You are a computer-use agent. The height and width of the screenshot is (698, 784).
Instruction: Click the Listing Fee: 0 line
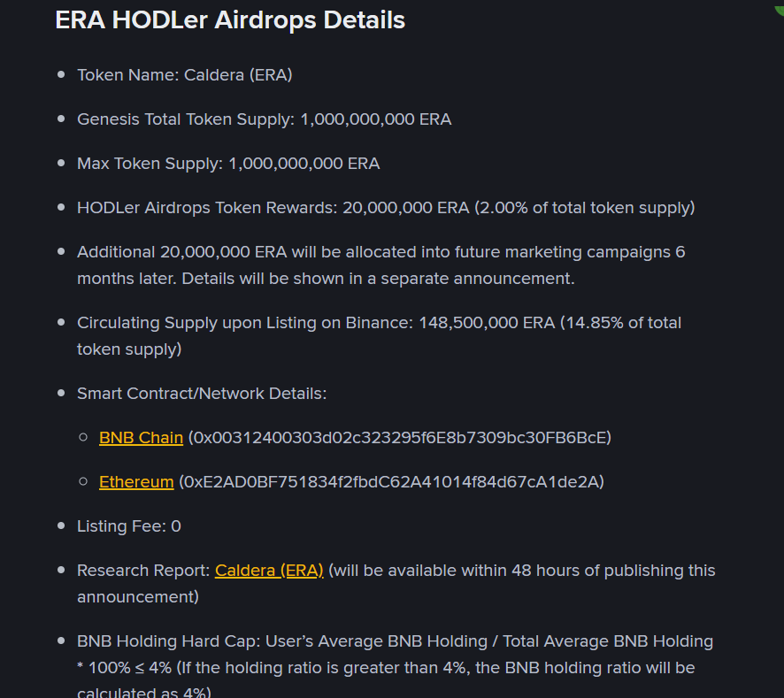point(129,526)
